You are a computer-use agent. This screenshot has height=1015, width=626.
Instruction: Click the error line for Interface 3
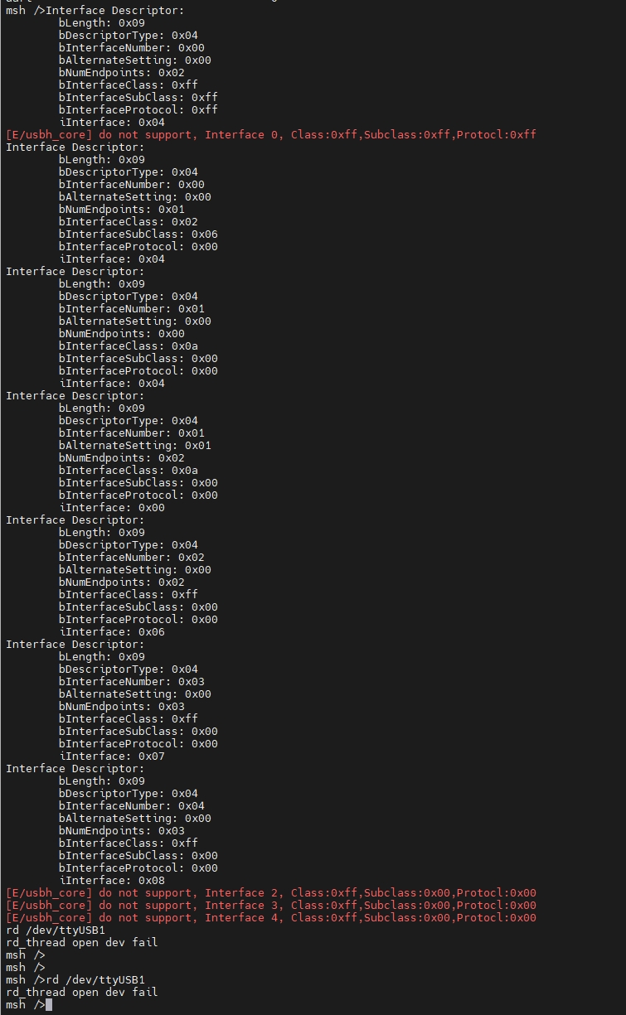click(x=271, y=906)
